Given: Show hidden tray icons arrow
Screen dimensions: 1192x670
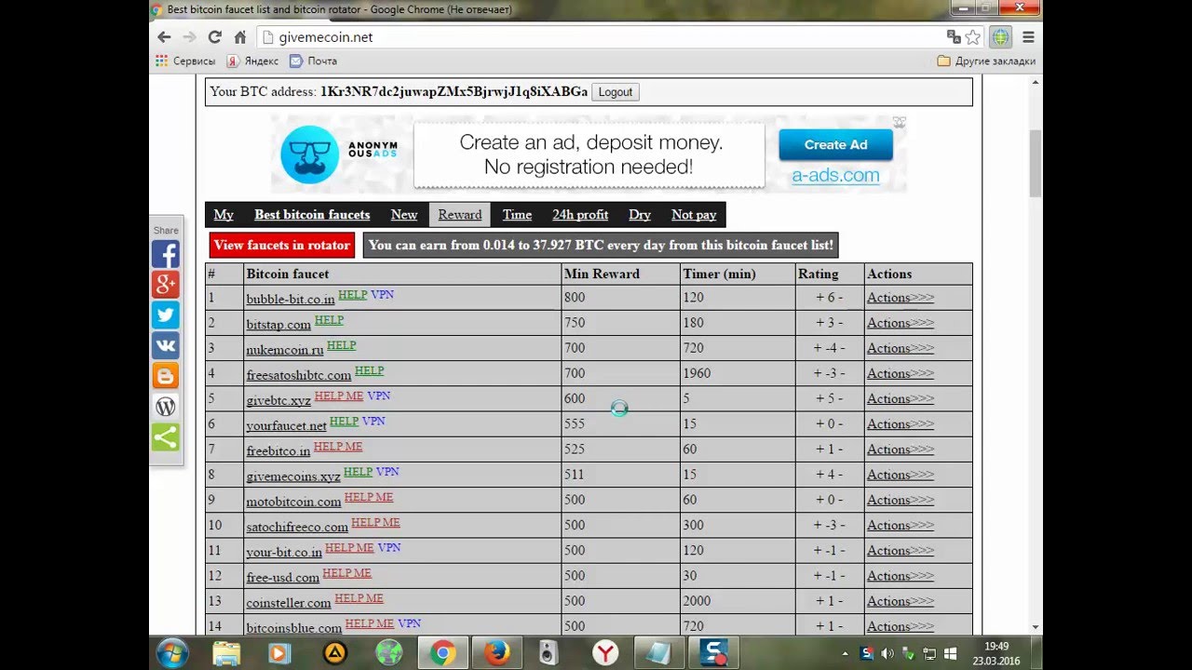Looking at the screenshot, I should [845, 653].
